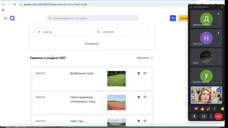Star the pitch (n) term
Viewport: 228px width, 128px height.
[139, 73]
